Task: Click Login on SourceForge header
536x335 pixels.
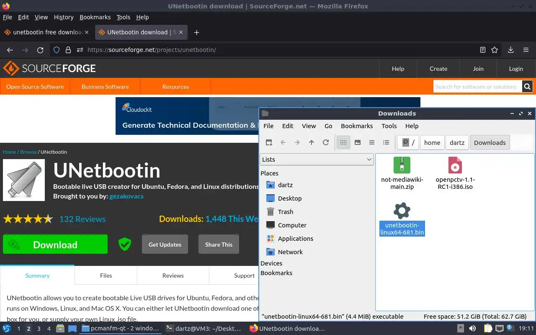Action: [516, 69]
